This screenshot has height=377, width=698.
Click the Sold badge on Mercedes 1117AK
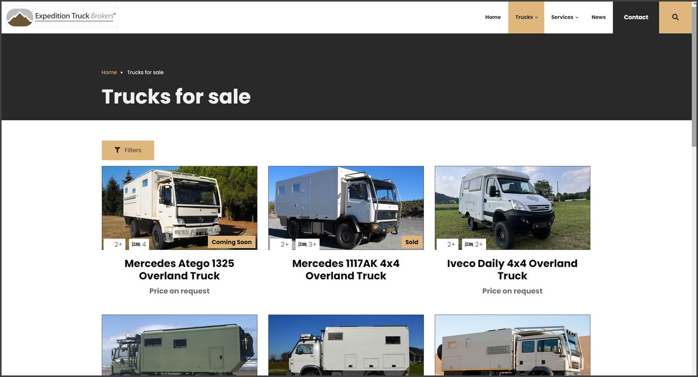pyautogui.click(x=412, y=242)
